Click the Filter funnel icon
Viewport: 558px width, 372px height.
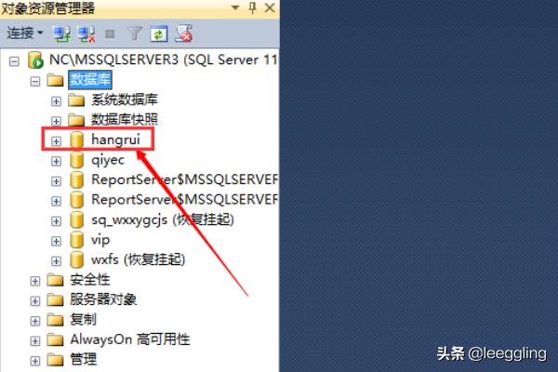click(135, 34)
